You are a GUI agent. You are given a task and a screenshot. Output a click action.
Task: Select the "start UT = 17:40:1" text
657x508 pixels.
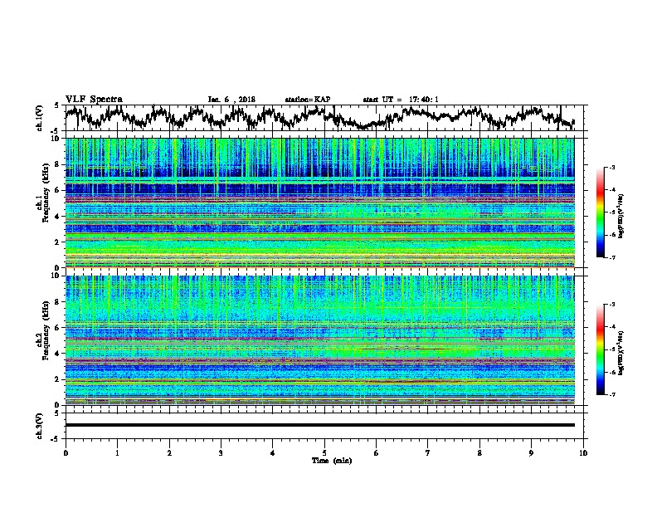point(401,100)
